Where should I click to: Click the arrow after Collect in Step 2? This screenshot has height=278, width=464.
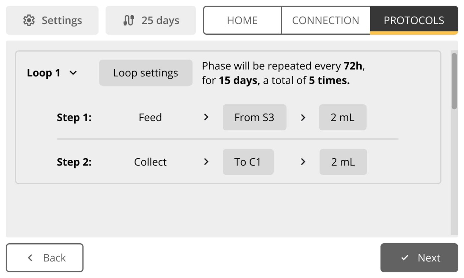pyautogui.click(x=206, y=162)
